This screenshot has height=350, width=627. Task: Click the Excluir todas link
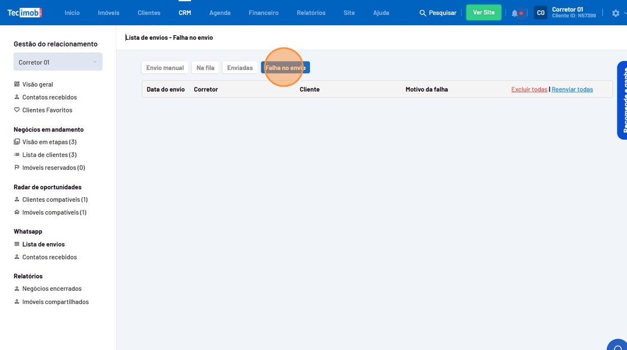(x=529, y=89)
